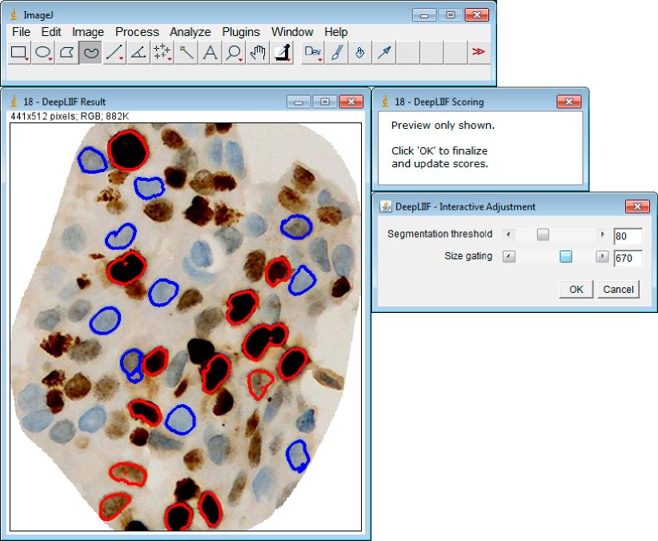Open the Dev developer menu dropdown
This screenshot has height=541, width=658.
pos(313,53)
